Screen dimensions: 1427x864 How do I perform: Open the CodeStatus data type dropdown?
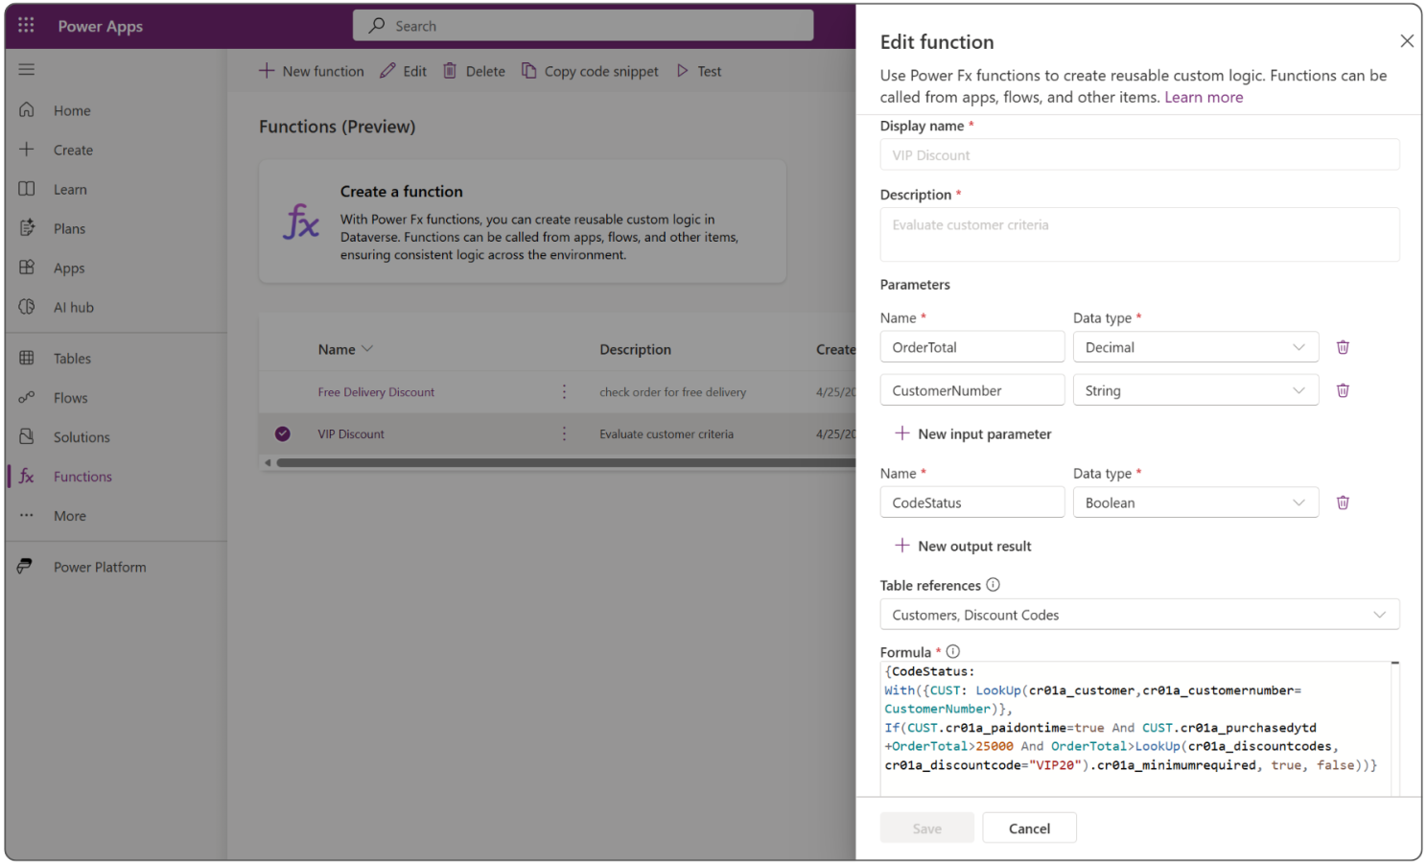[x=1196, y=502]
